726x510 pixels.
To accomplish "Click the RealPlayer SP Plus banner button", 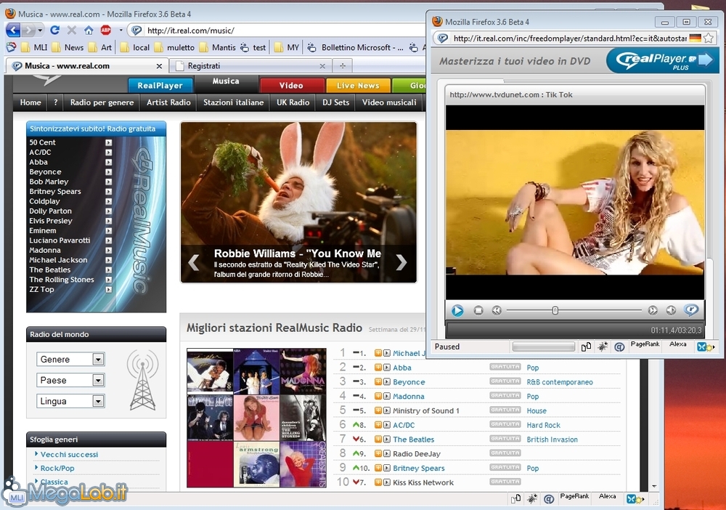I will [663, 61].
